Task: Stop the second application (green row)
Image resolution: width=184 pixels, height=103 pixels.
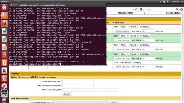Action: [x=123, y=36]
